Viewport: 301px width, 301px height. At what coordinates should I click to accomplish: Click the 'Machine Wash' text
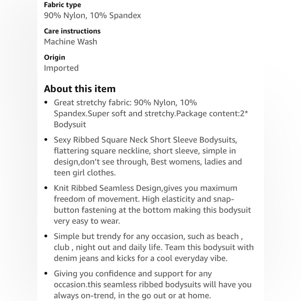tap(70, 42)
